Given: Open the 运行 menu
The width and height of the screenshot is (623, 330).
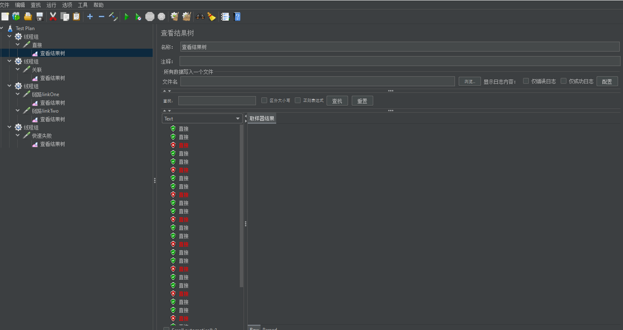Looking at the screenshot, I should tap(51, 5).
